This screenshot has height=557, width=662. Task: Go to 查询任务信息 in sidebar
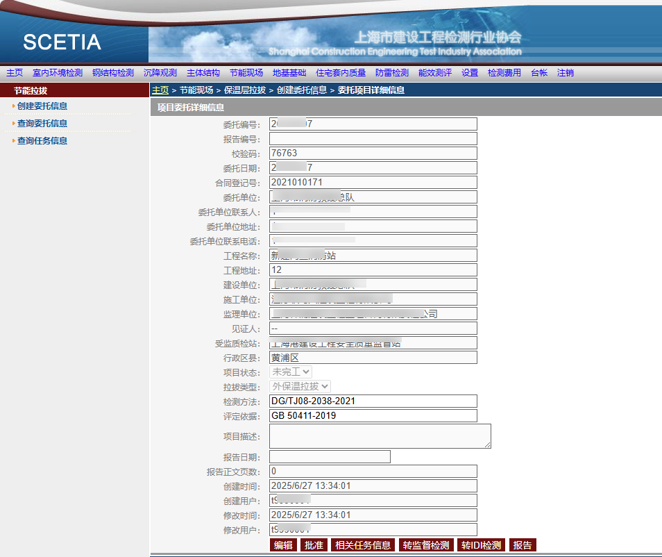(x=42, y=141)
